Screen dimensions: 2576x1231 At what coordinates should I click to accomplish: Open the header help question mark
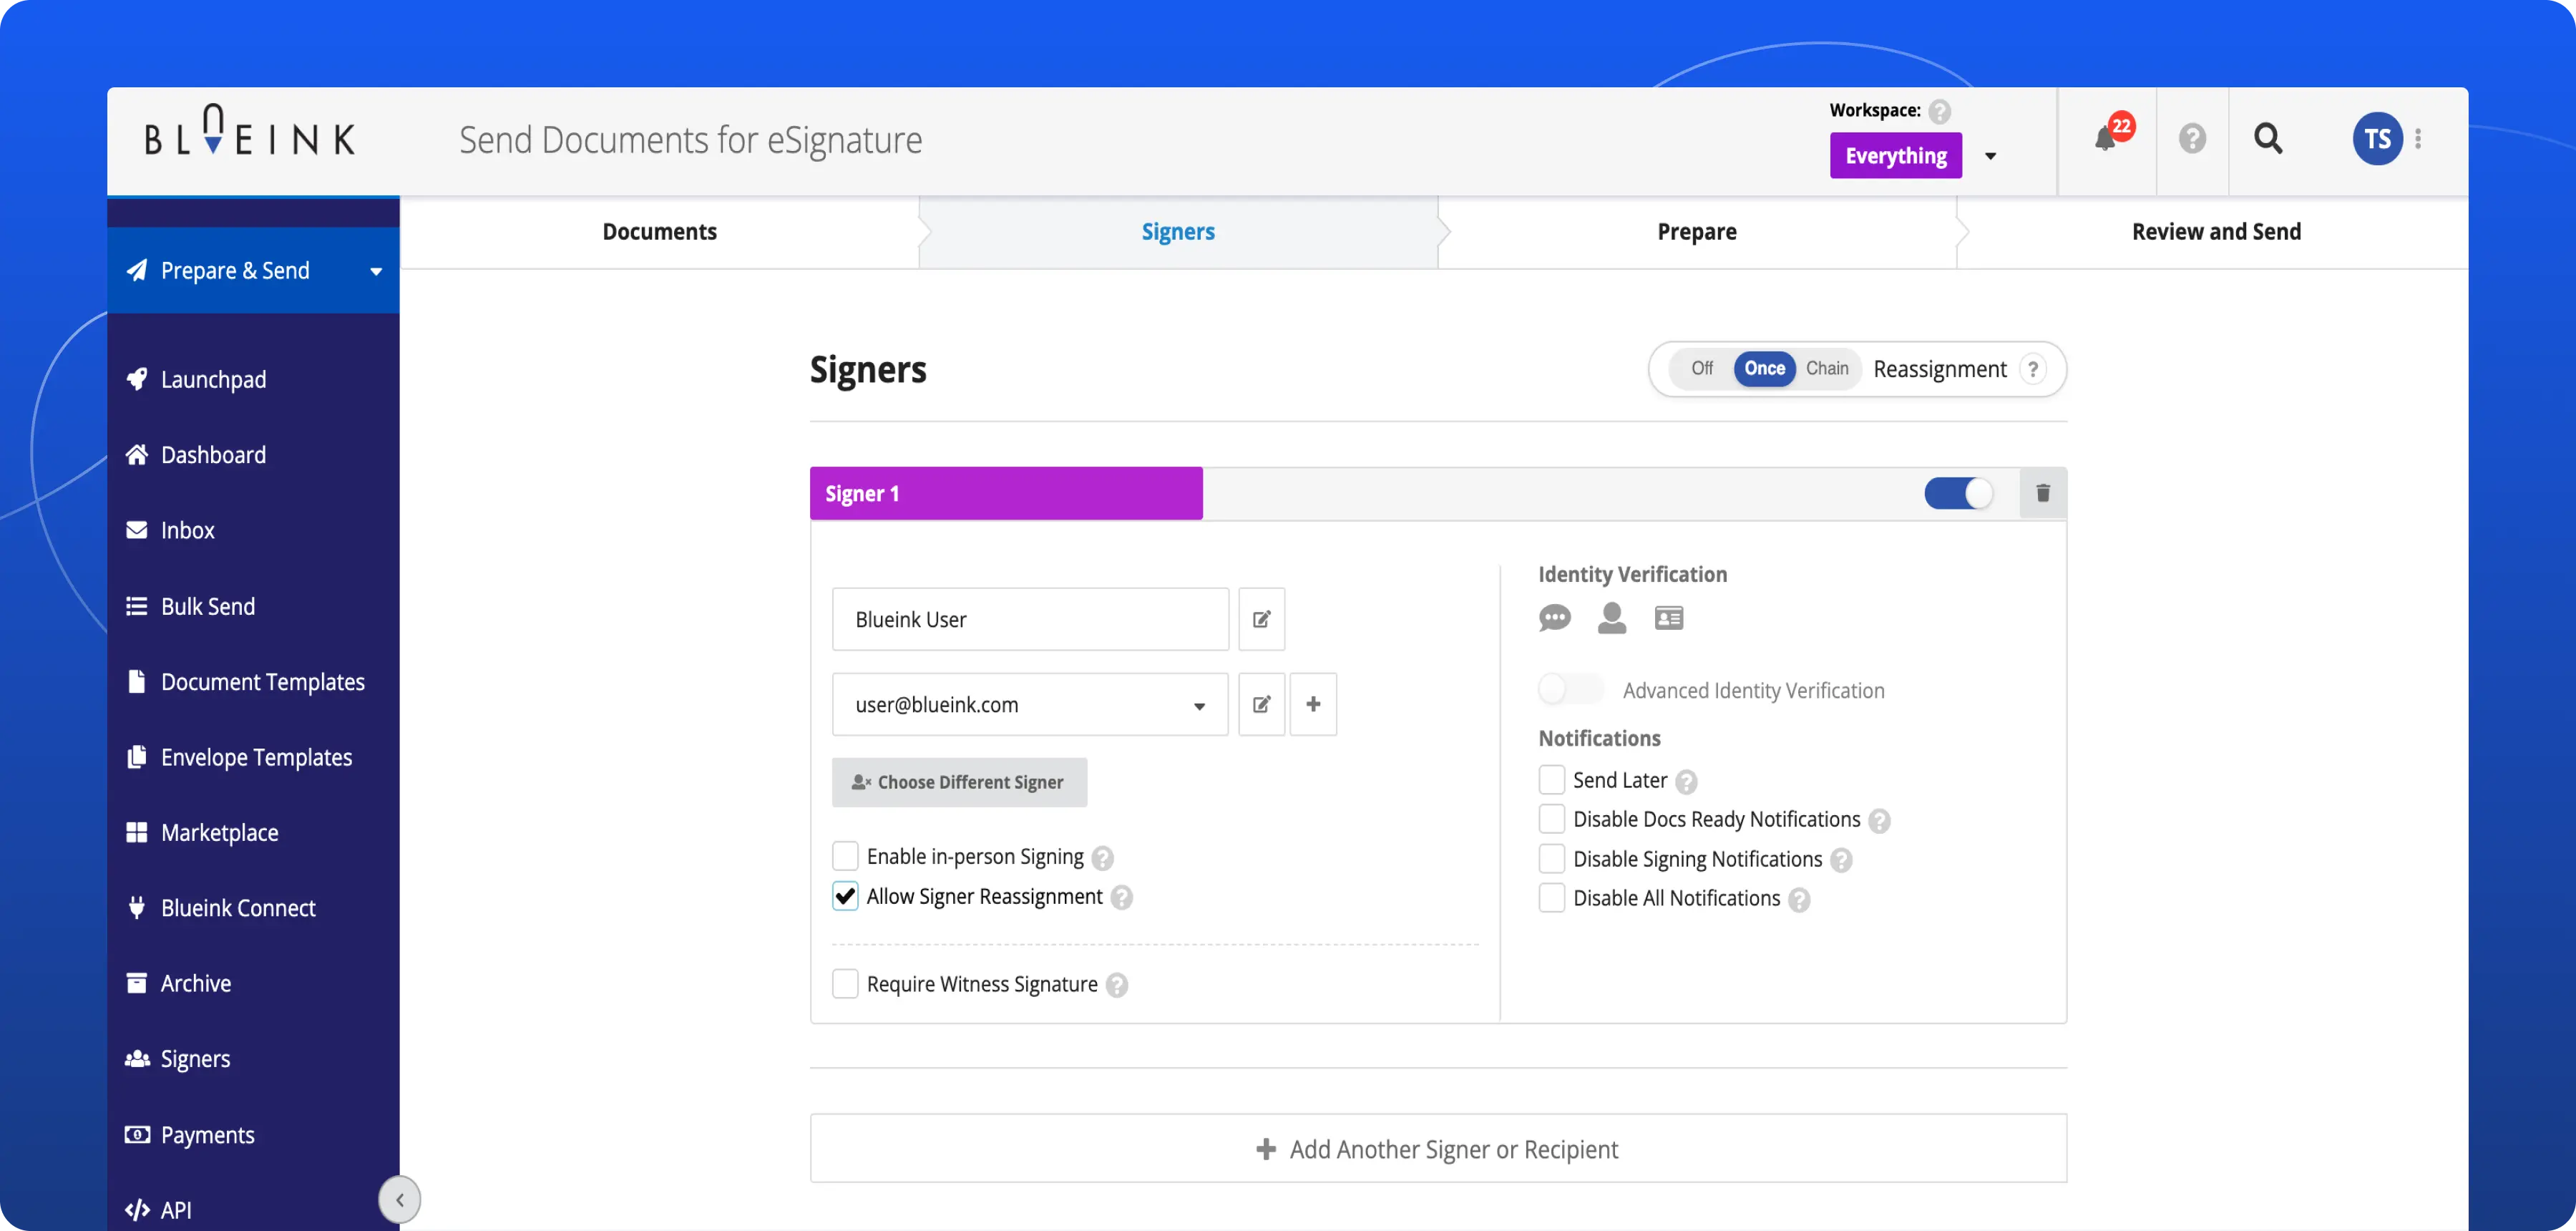point(2192,138)
